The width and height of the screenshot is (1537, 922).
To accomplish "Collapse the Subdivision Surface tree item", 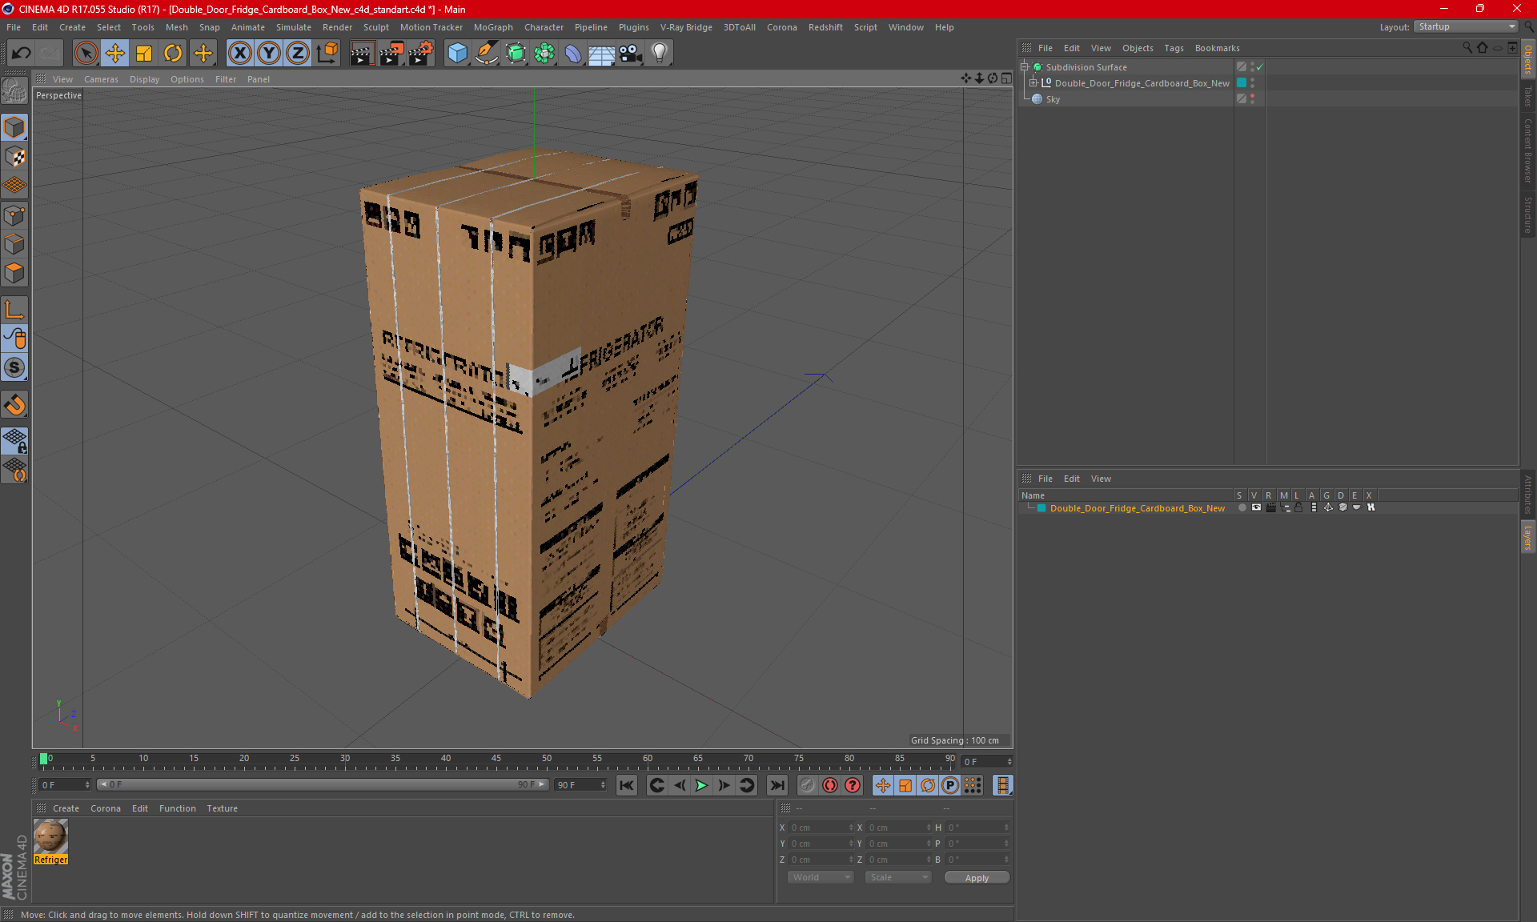I will pyautogui.click(x=1024, y=67).
